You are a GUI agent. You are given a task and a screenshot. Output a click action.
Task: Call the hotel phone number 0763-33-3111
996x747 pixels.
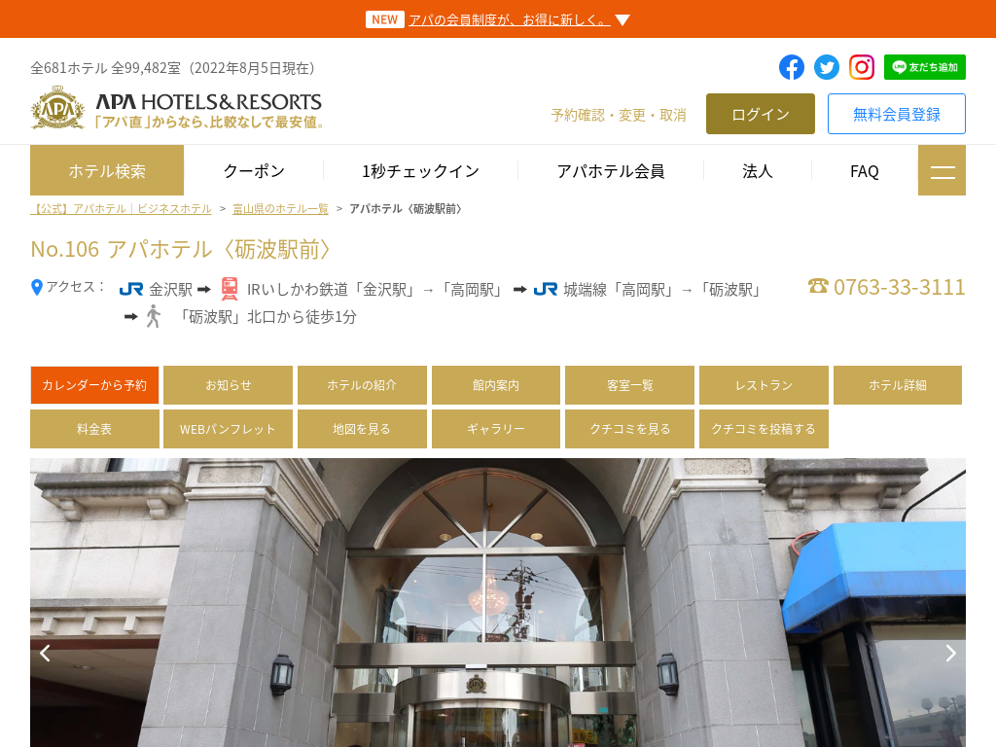click(x=886, y=287)
